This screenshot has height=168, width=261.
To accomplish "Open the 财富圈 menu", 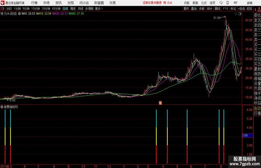I will (99, 3).
